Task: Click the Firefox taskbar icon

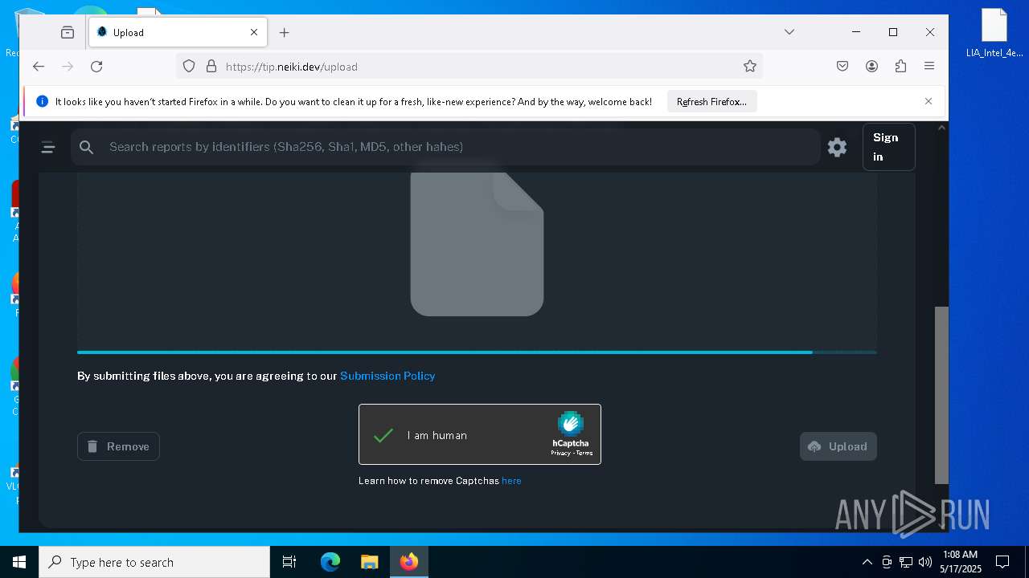Action: [409, 562]
